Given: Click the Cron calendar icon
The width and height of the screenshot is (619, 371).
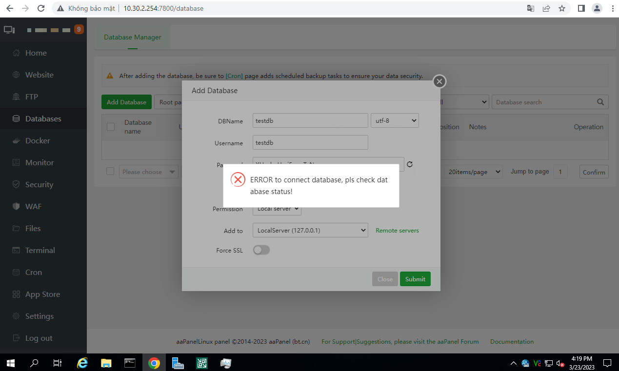Looking at the screenshot, I should (x=16, y=272).
